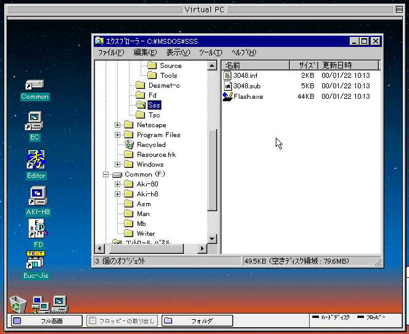
Task: Click the Writer folder icon
Action: pos(128,233)
